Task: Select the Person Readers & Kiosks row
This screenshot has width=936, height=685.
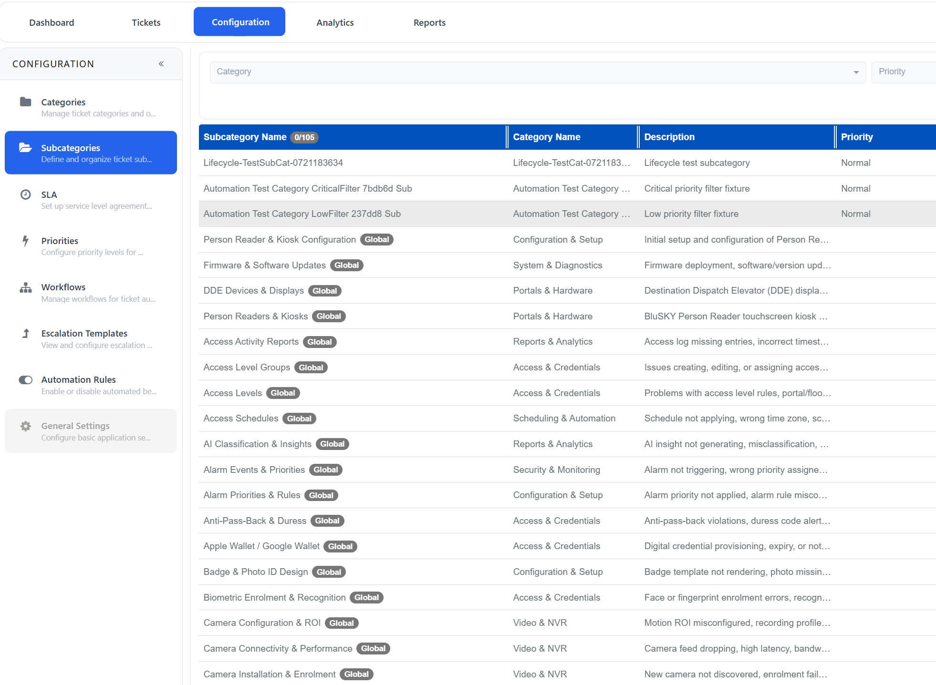Action: coord(567,317)
